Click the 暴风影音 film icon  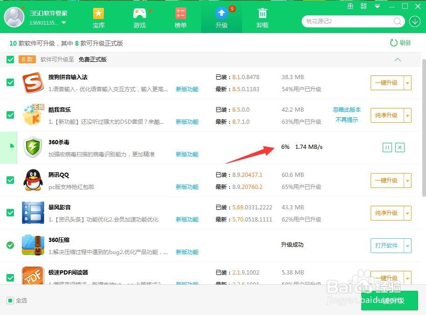pos(33,213)
